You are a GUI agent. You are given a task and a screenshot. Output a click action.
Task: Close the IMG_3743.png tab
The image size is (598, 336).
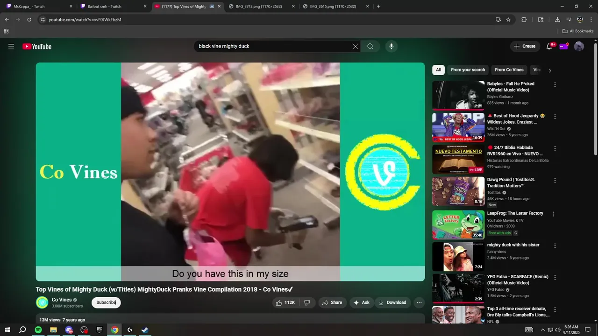pos(293,7)
